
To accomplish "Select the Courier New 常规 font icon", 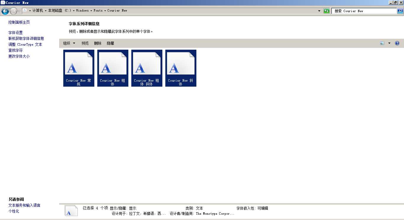I will pyautogui.click(x=79, y=68).
